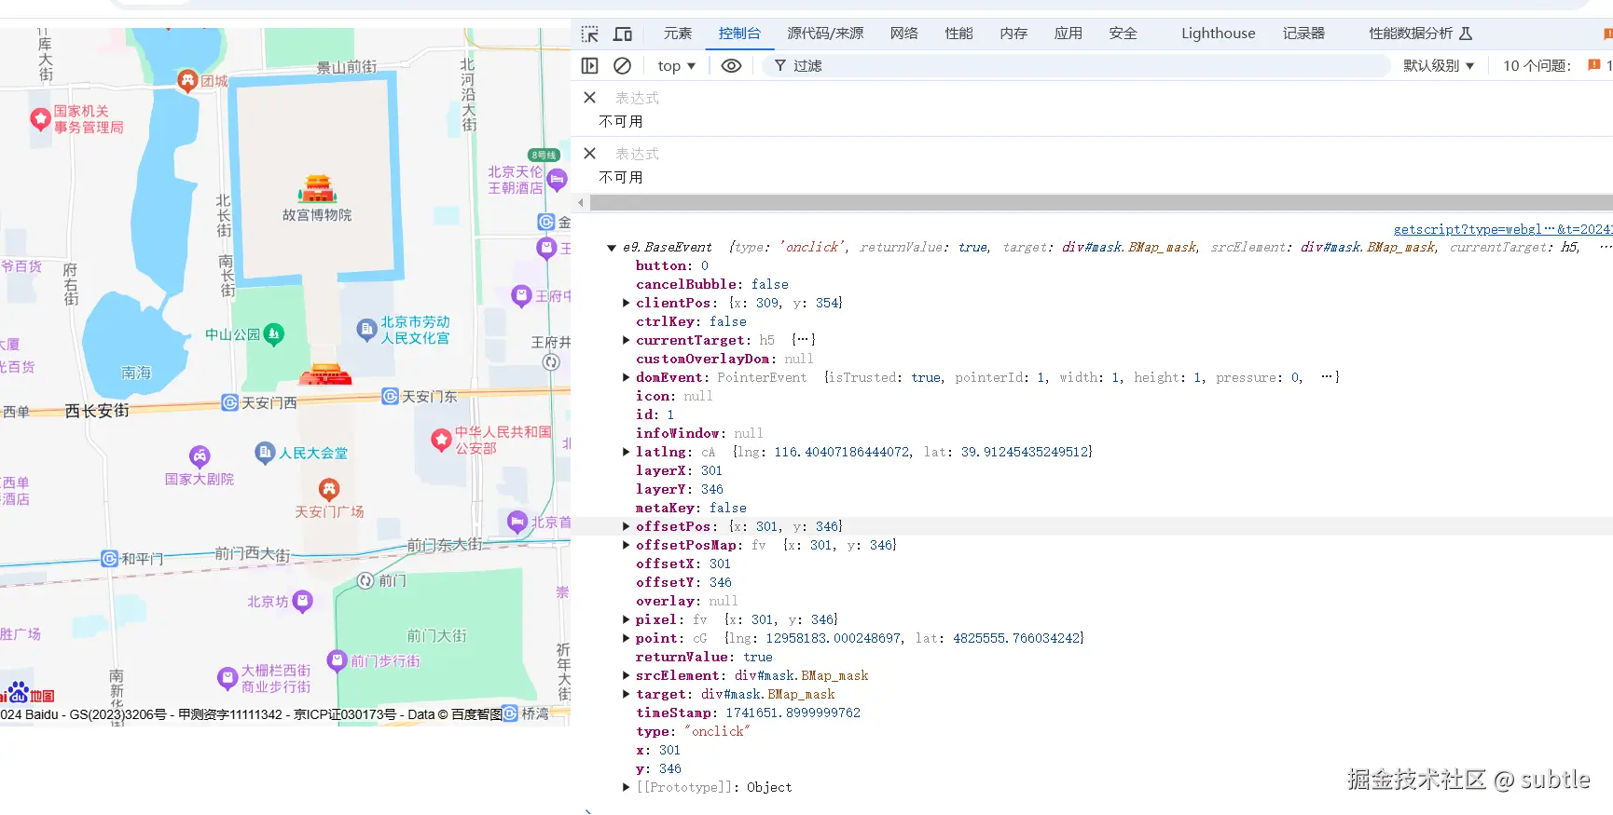Show console sidebar panel icon

590,66
